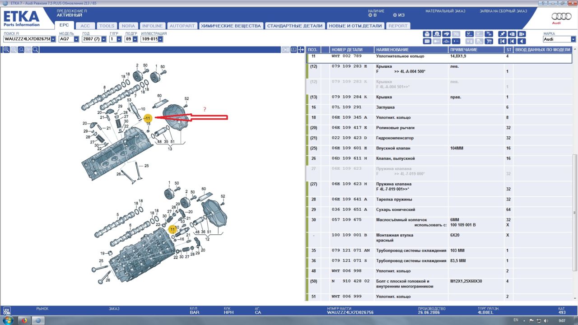Screen dimensions: 578x325
Task: Select part row 036 109 651 A Сухарь конический
Action: click(x=439, y=209)
